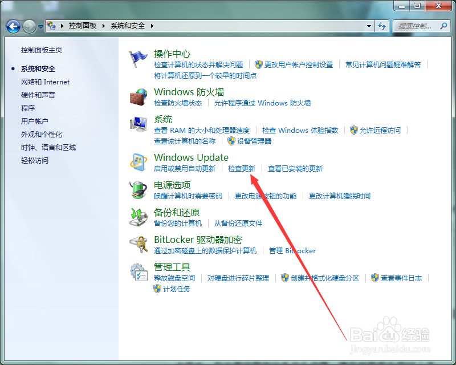Screen dimensions: 456x365
Task: Click 通过加密磁盘上的数据保护计算机 link
Action: pos(205,251)
